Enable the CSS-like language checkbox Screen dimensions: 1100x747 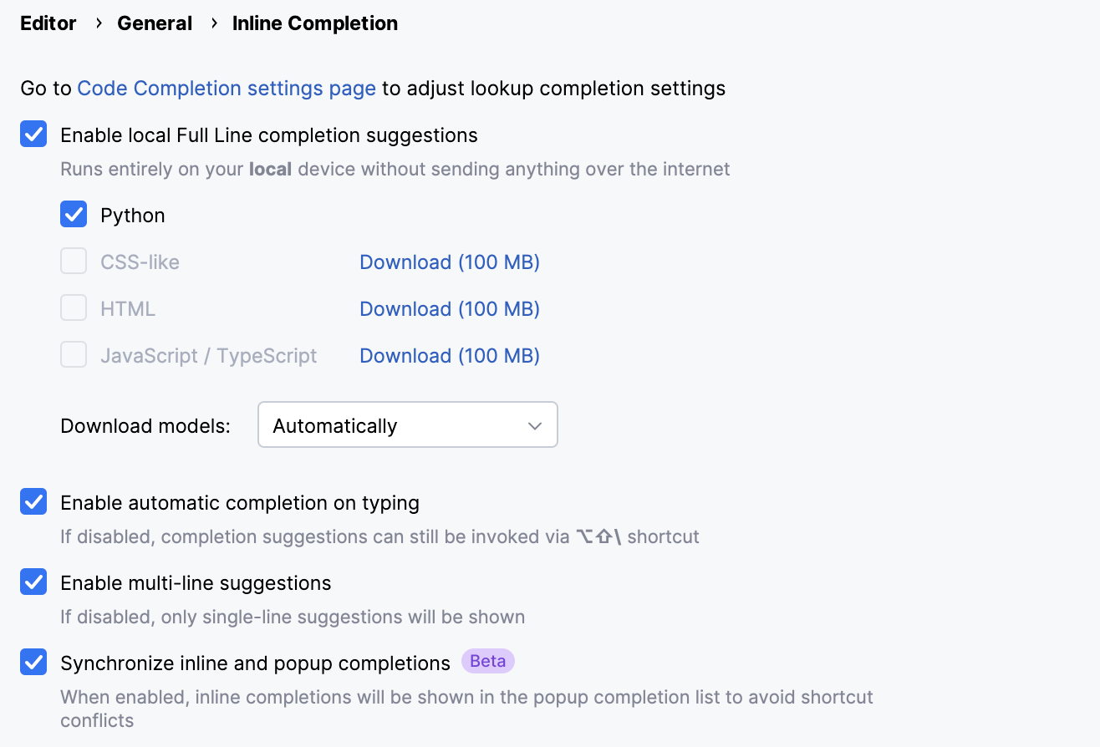[73, 261]
